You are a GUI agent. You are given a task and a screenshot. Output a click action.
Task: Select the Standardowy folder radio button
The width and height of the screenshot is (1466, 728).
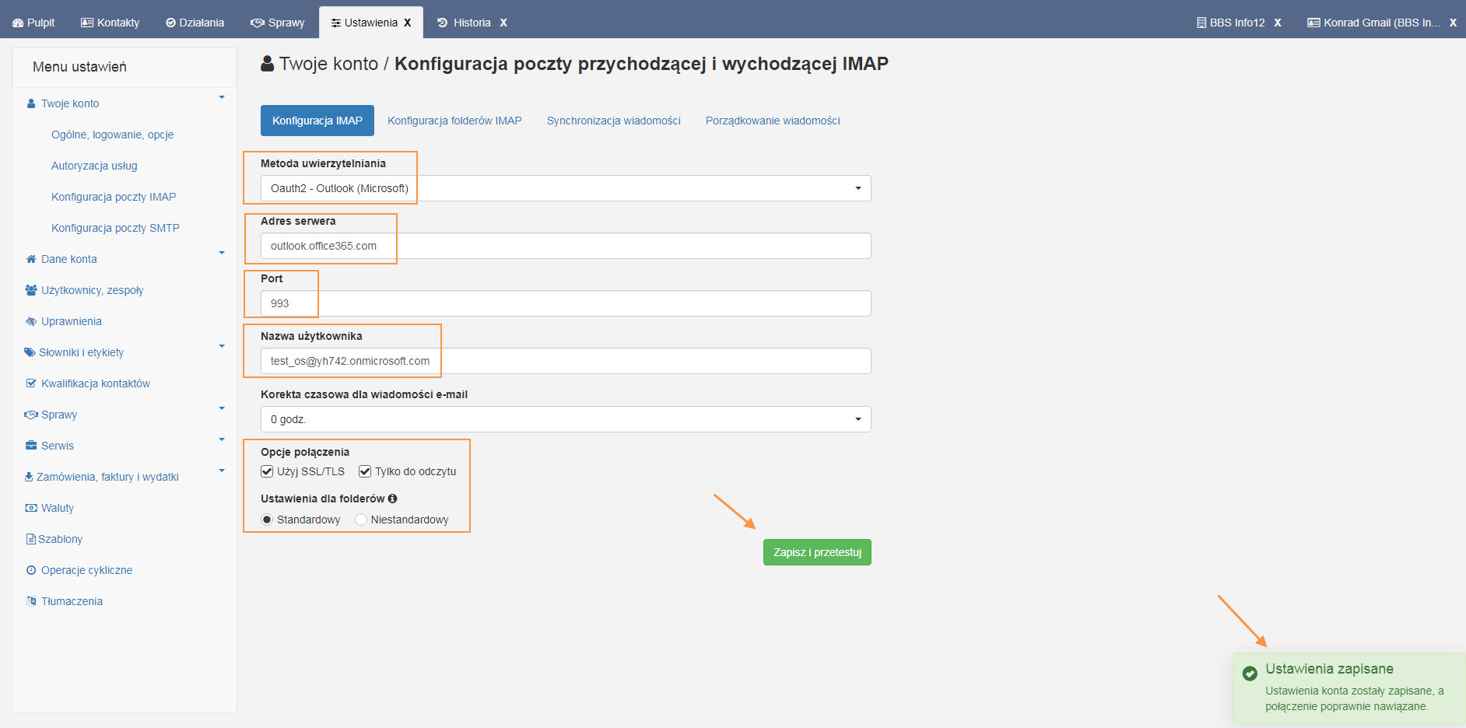click(x=267, y=520)
